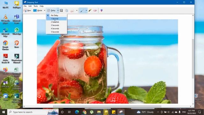Viewport: 204px width, 115px height.
Task: Open Google Chrome from taskbar
Action: pyautogui.click(x=84, y=112)
